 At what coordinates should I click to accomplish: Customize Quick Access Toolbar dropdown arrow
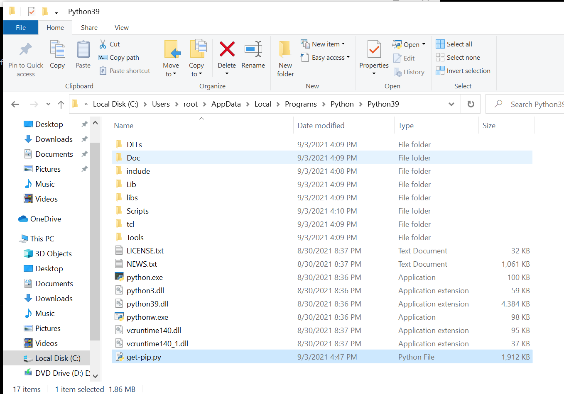[56, 12]
